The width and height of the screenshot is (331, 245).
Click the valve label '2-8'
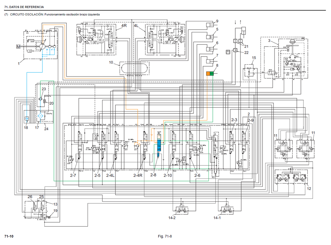click(x=153, y=175)
